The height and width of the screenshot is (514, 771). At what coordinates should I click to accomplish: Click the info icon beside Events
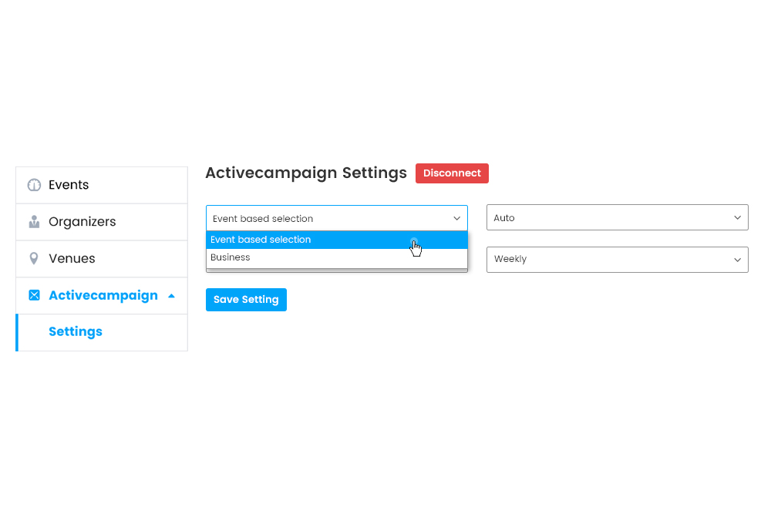[33, 184]
